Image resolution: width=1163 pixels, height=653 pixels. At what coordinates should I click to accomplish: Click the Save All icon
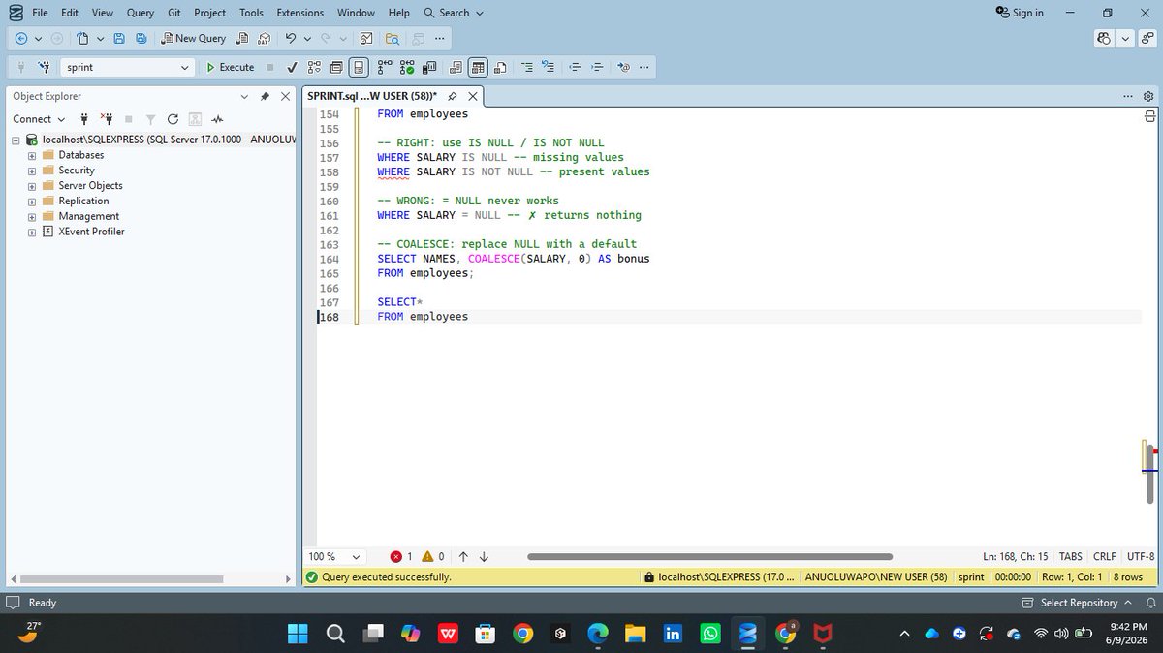coord(141,38)
